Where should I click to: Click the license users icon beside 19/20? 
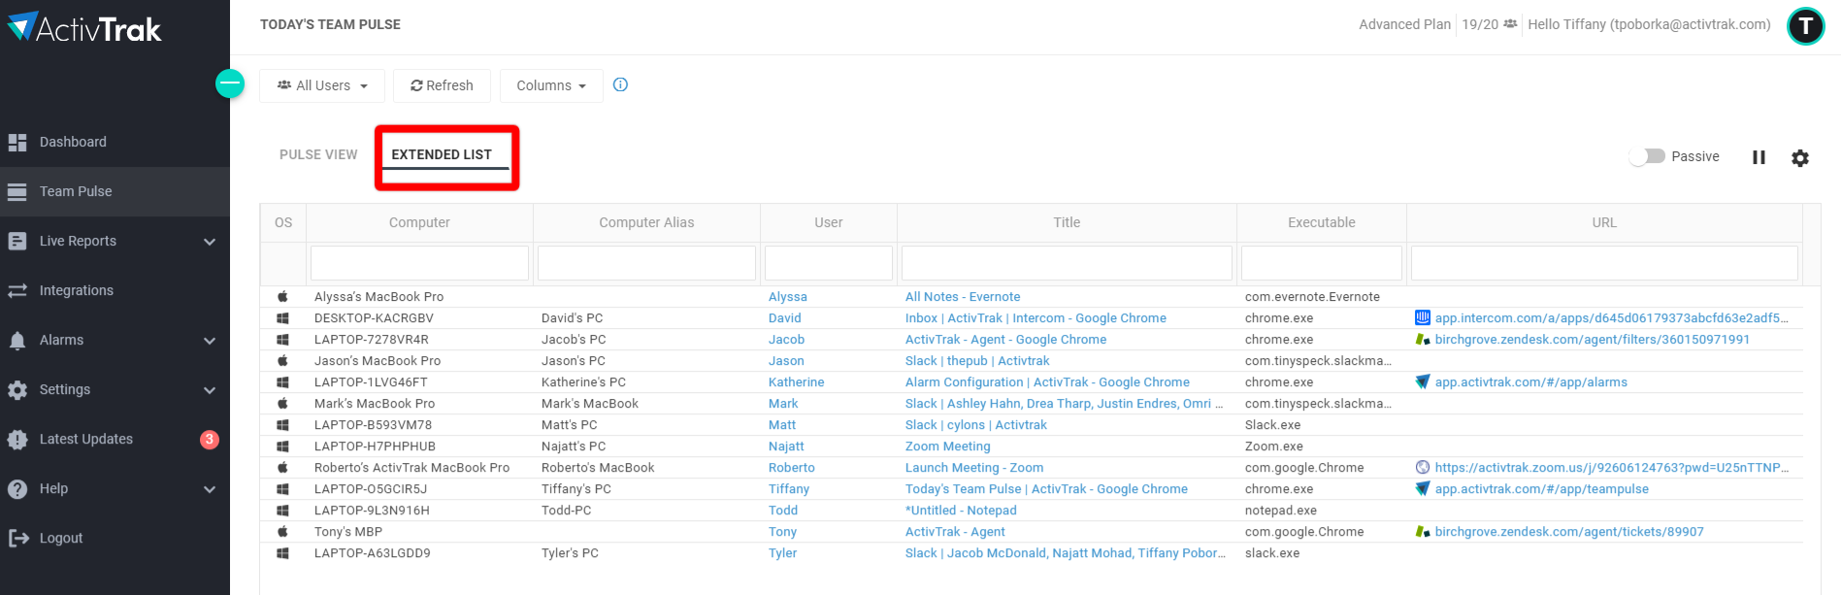click(1510, 24)
